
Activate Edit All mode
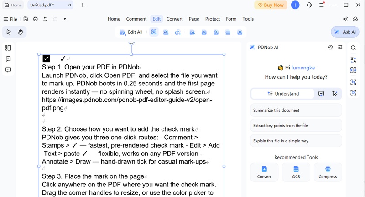tap(131, 32)
